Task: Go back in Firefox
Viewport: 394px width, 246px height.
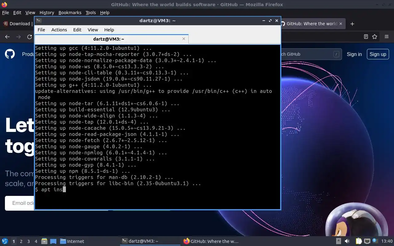Action: point(7,37)
